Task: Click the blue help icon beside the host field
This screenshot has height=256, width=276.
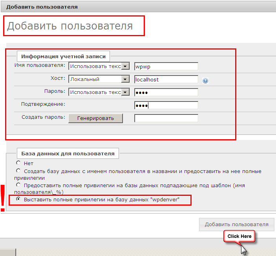Action: tap(205, 81)
